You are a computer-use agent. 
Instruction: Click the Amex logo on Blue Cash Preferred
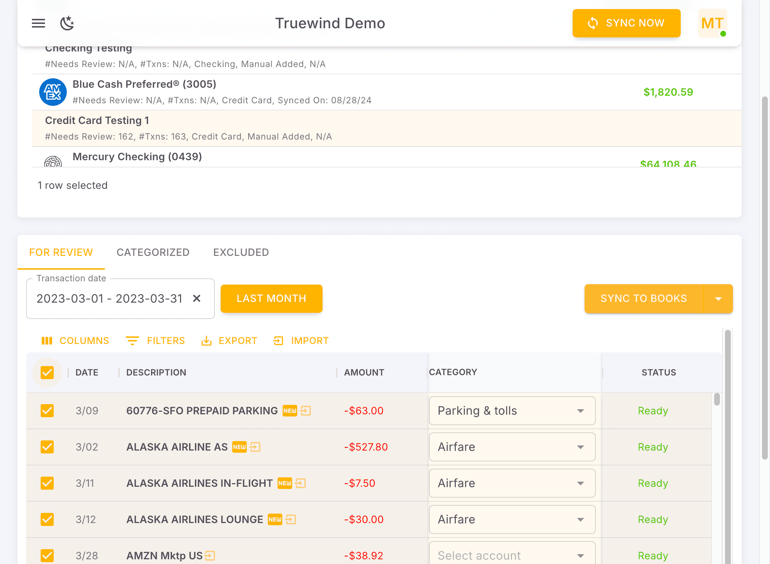53,92
